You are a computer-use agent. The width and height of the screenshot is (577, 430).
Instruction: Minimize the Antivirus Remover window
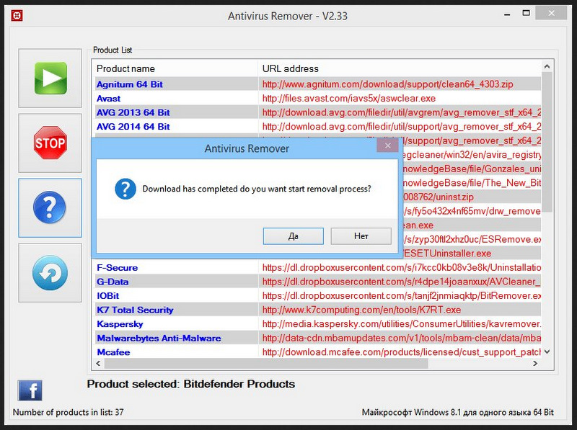(x=507, y=14)
